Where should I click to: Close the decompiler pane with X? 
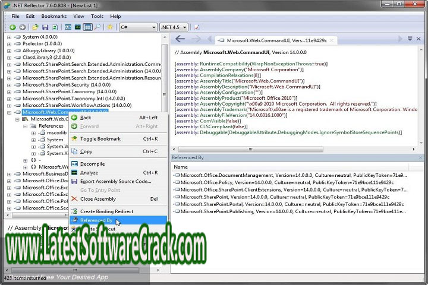tap(418, 39)
